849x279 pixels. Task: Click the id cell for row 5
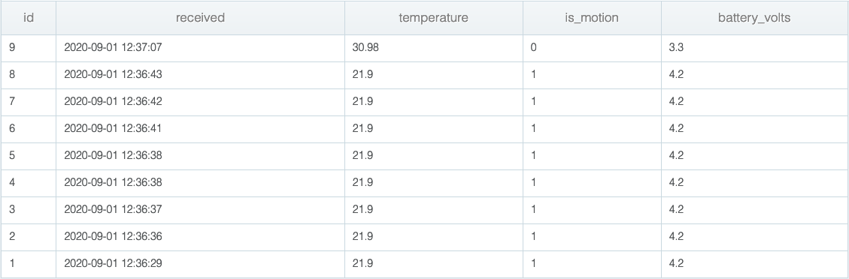pos(28,156)
